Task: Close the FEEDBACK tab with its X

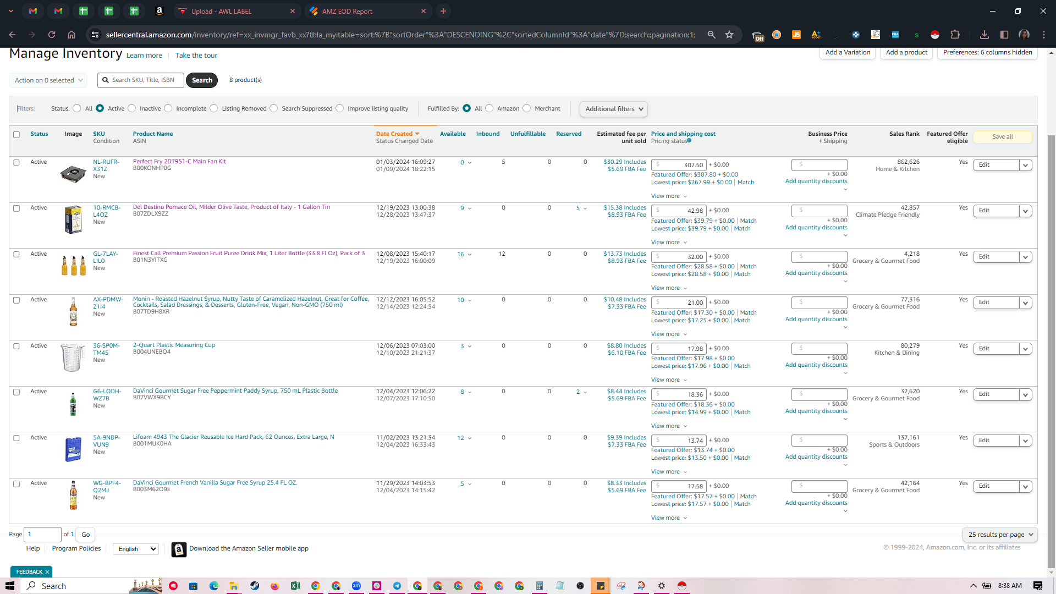Action: click(x=47, y=572)
